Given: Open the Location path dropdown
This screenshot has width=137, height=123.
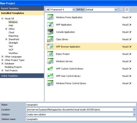Looking at the screenshot, I should point(134,110).
